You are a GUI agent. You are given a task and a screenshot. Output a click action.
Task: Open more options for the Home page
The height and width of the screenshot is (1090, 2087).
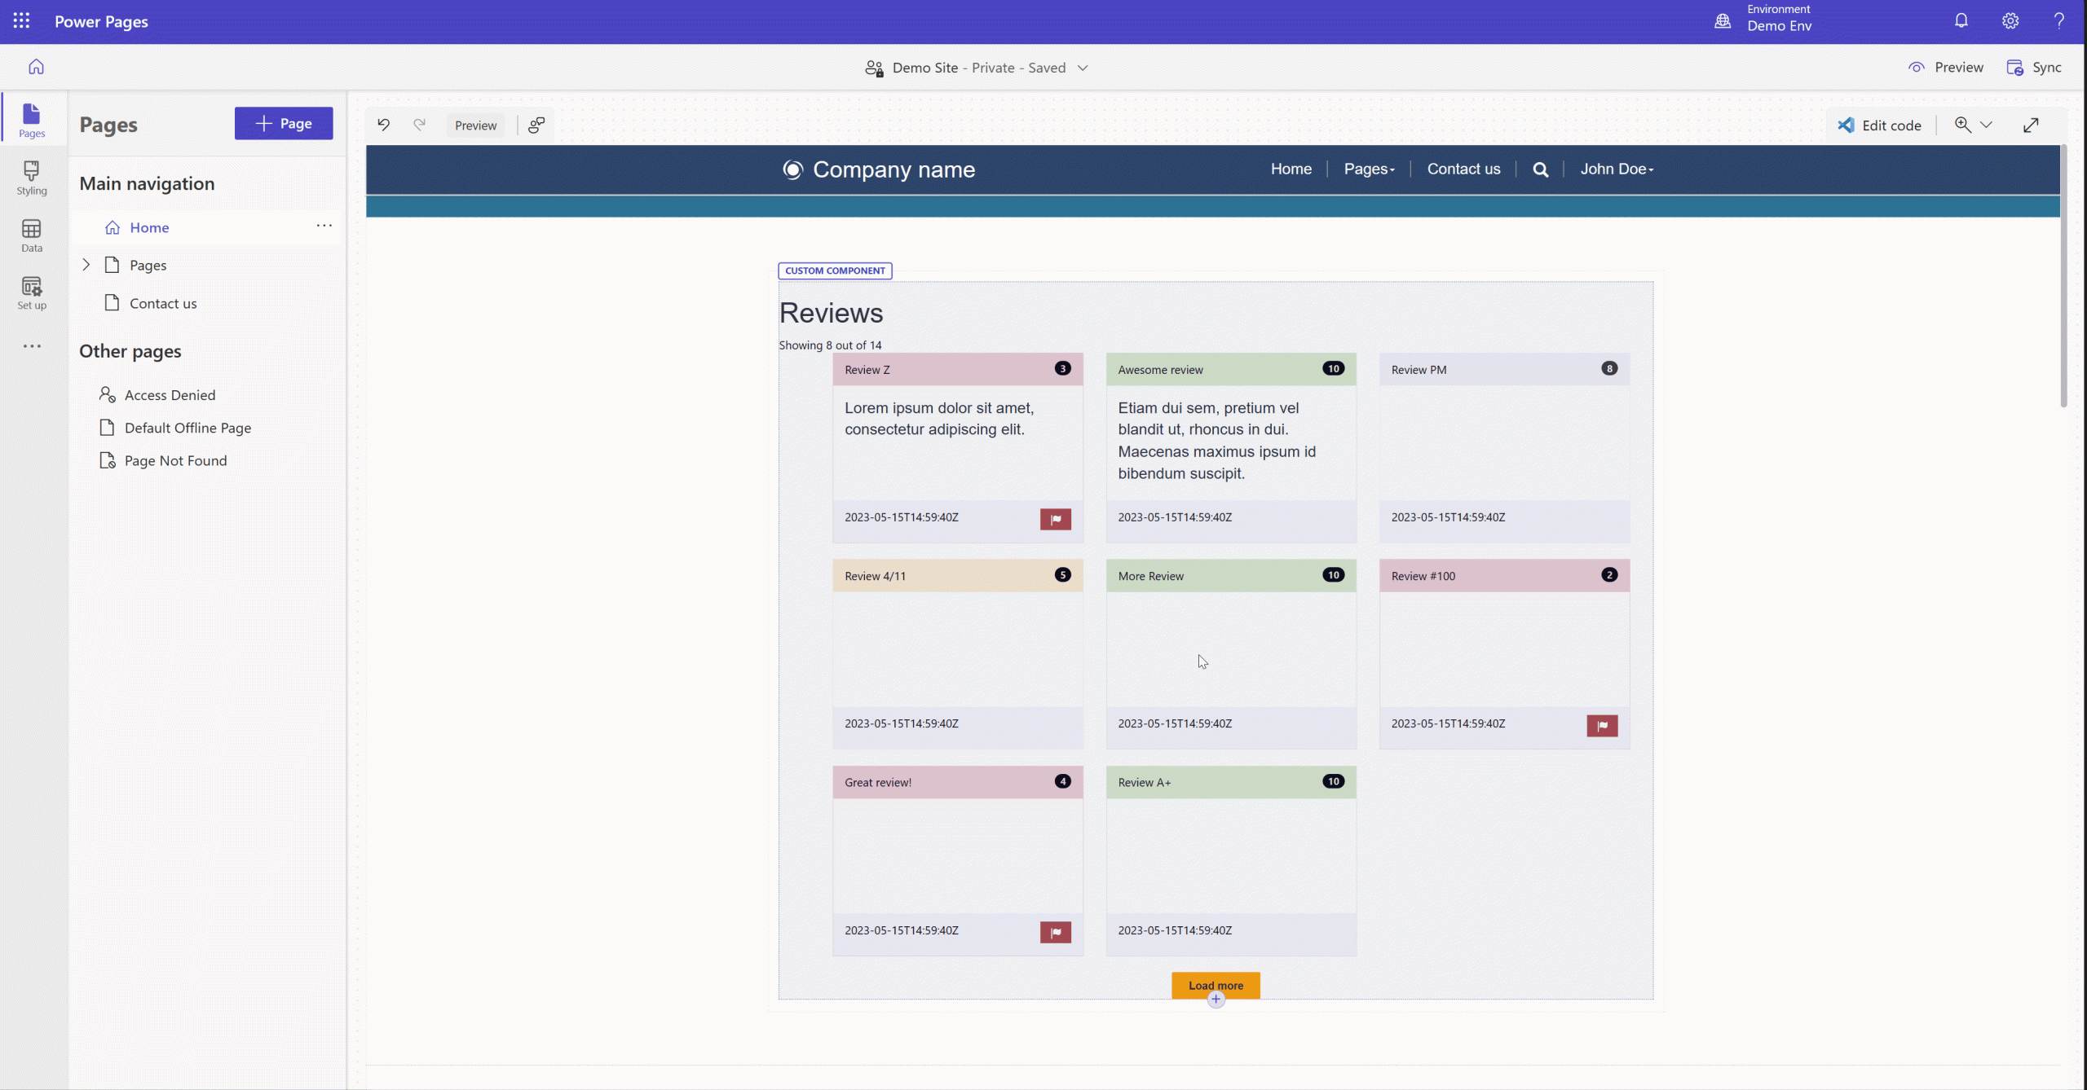[324, 226]
